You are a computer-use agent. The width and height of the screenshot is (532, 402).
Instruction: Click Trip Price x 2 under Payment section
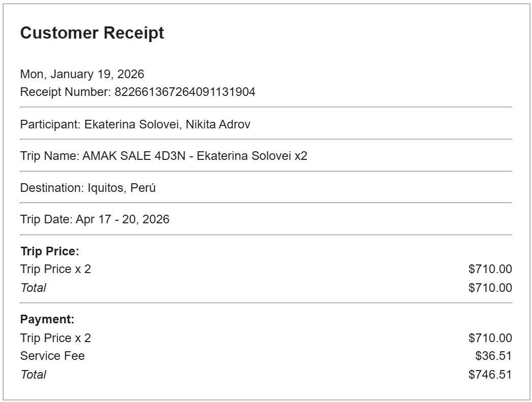[x=55, y=338]
